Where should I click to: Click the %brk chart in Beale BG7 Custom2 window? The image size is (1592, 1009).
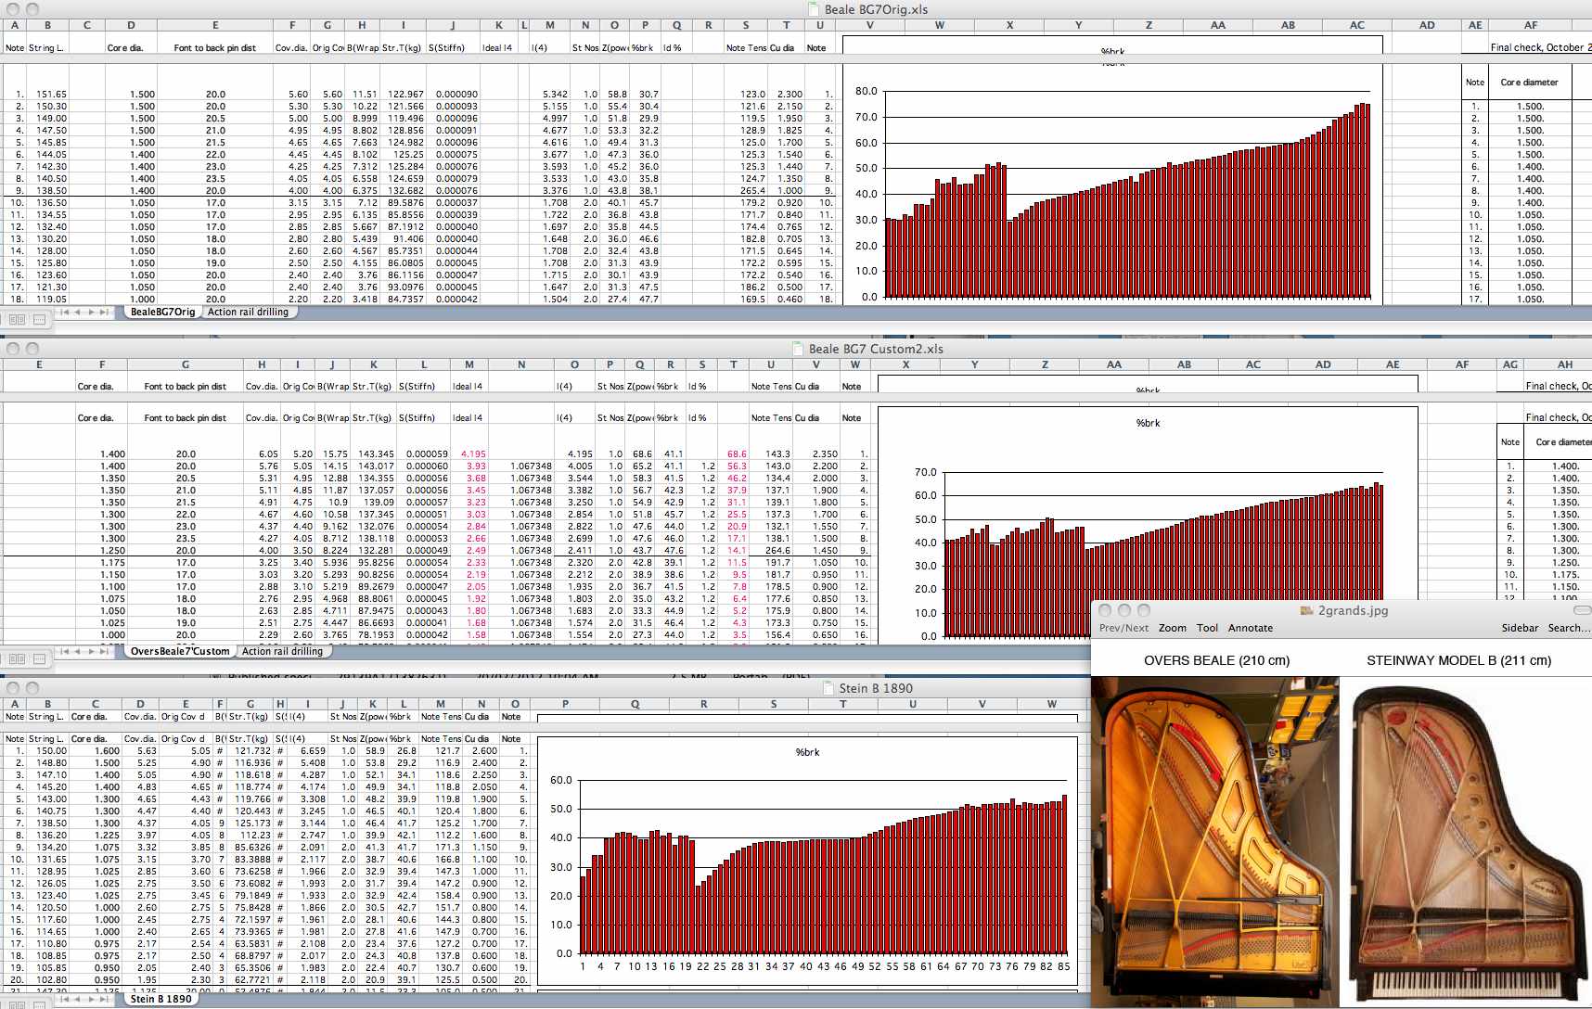(x=1148, y=524)
